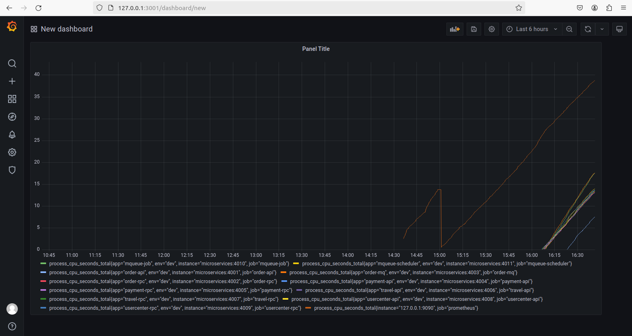The width and height of the screenshot is (632, 336).
Task: Open the Dashboards grid icon in sidebar
Action: point(12,99)
